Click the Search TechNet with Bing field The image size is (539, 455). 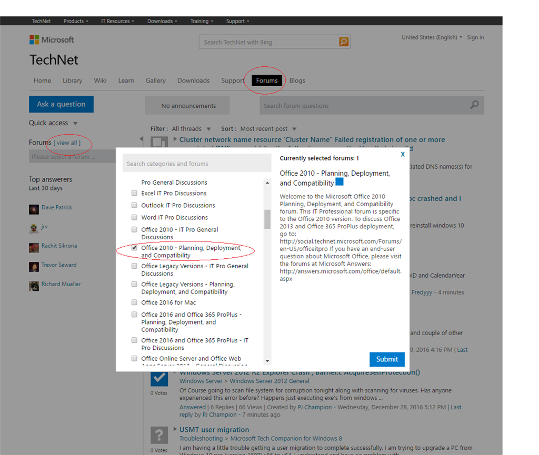[268, 42]
